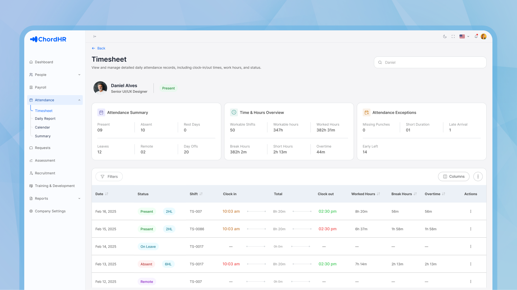Toggle the Columns visibility panel
The image size is (517, 290).
[453, 176]
